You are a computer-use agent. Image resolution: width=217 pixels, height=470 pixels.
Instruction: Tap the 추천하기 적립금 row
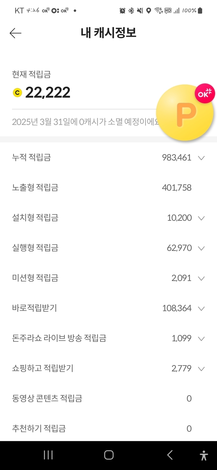[39, 428]
